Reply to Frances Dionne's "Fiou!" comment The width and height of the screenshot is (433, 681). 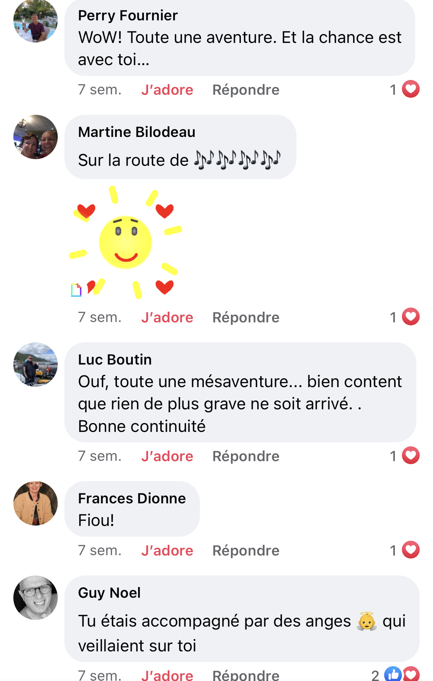246,551
